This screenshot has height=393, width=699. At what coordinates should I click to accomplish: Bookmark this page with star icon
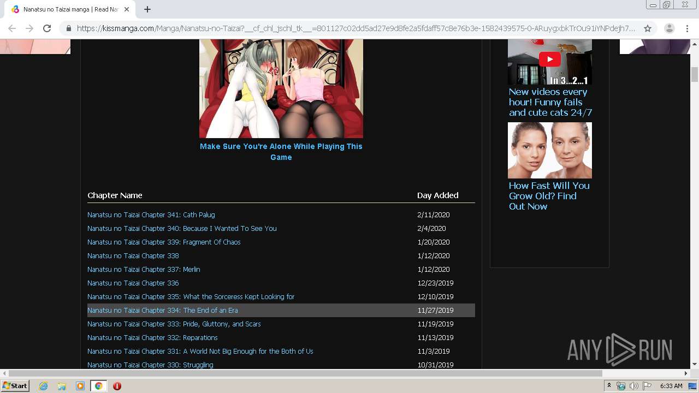(648, 28)
